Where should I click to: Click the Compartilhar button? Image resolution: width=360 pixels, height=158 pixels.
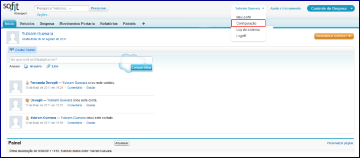(142, 68)
